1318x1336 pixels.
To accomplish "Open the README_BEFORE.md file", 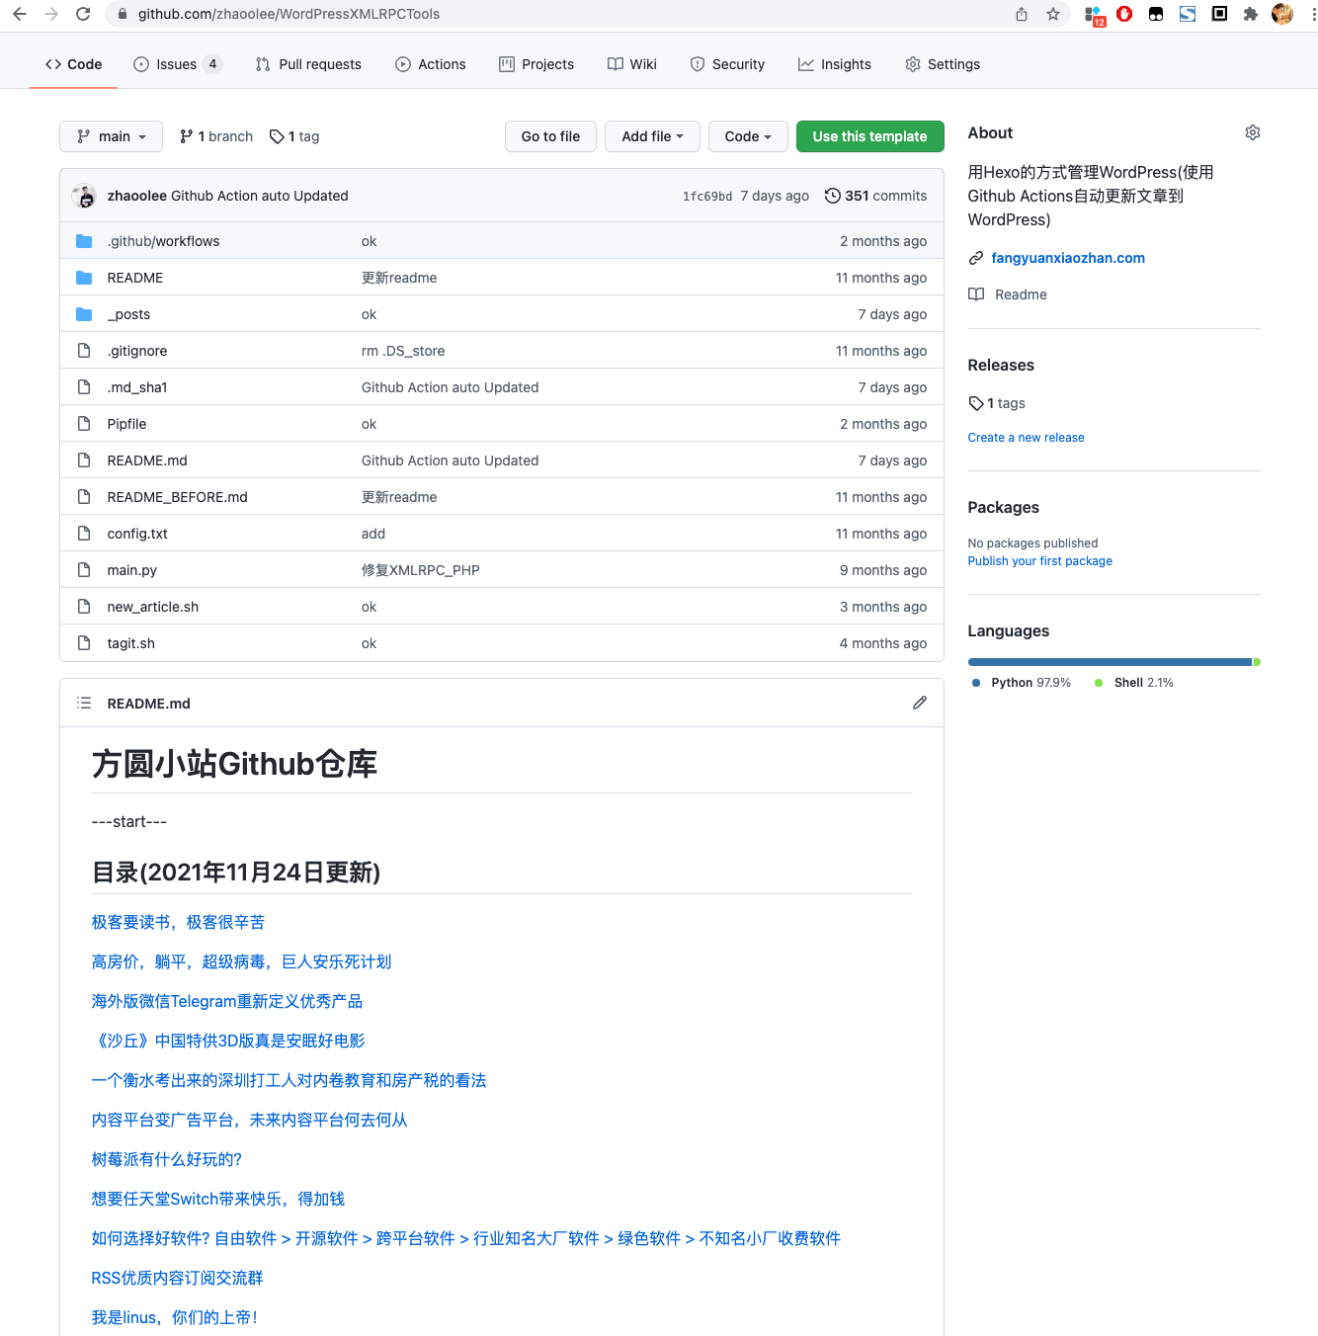I will tap(177, 497).
